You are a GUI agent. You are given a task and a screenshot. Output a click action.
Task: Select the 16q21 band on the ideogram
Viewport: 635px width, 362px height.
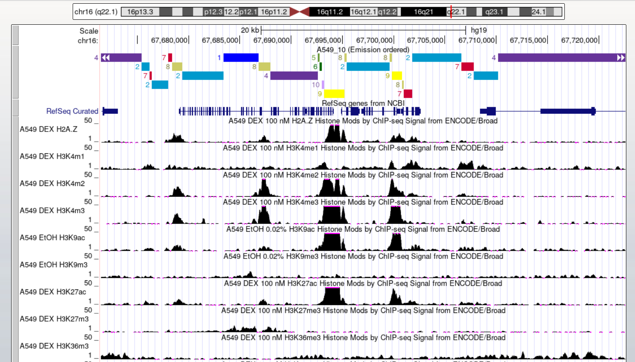coord(424,12)
